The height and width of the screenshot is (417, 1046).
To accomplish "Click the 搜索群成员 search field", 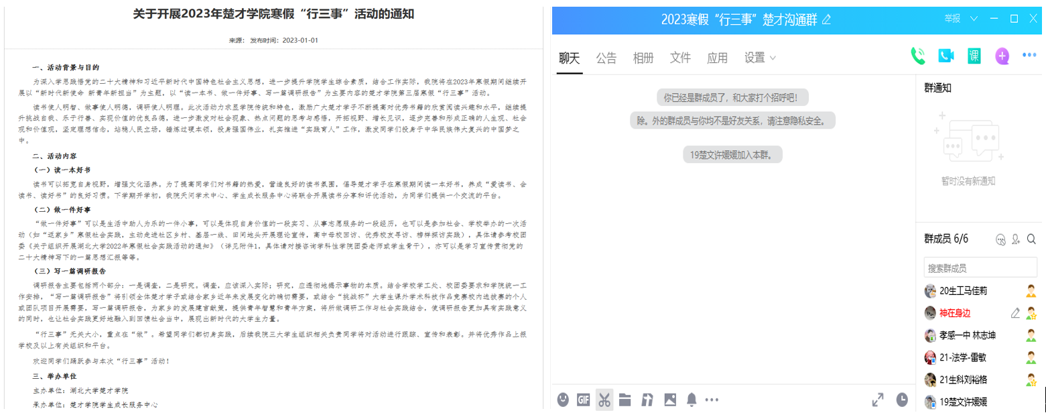I will click(980, 268).
